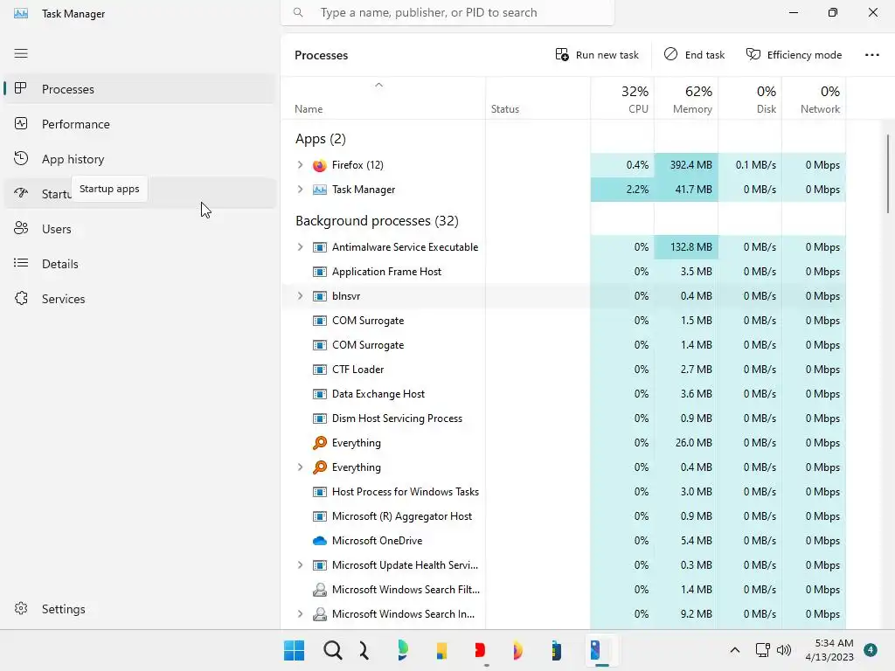Image resolution: width=895 pixels, height=671 pixels.
Task: Sort by the Status column
Action: (538, 99)
